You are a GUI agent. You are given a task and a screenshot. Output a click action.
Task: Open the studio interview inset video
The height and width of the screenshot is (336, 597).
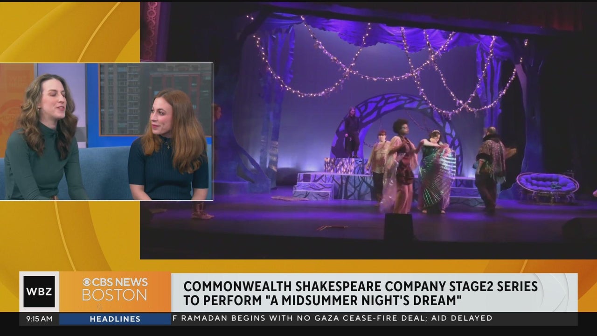pyautogui.click(x=106, y=132)
